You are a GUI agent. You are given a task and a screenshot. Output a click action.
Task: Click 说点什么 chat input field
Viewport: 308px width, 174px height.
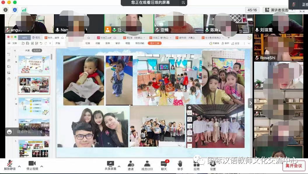click(26, 132)
